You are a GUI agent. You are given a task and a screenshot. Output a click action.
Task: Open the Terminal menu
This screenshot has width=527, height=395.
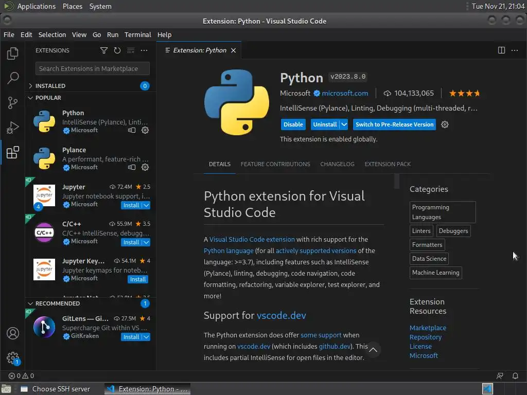tap(138, 34)
